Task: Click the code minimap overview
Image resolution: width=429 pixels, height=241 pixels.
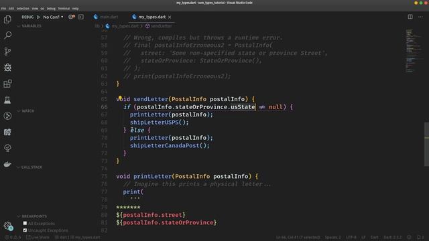Action: coord(414,51)
